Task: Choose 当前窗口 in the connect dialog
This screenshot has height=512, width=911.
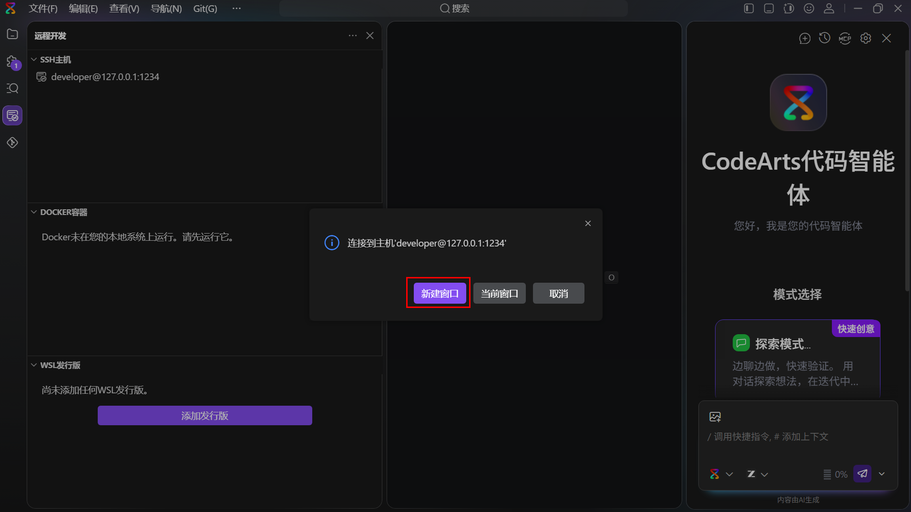Action: [499, 293]
